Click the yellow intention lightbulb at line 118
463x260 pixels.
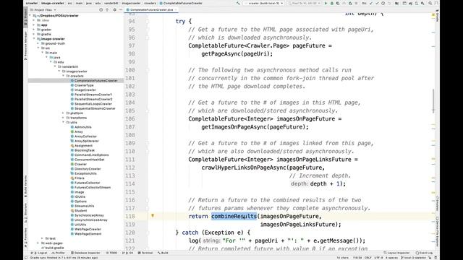pyautogui.click(x=153, y=216)
